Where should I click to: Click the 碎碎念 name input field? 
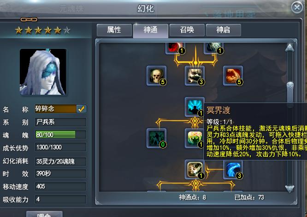(x=56, y=109)
